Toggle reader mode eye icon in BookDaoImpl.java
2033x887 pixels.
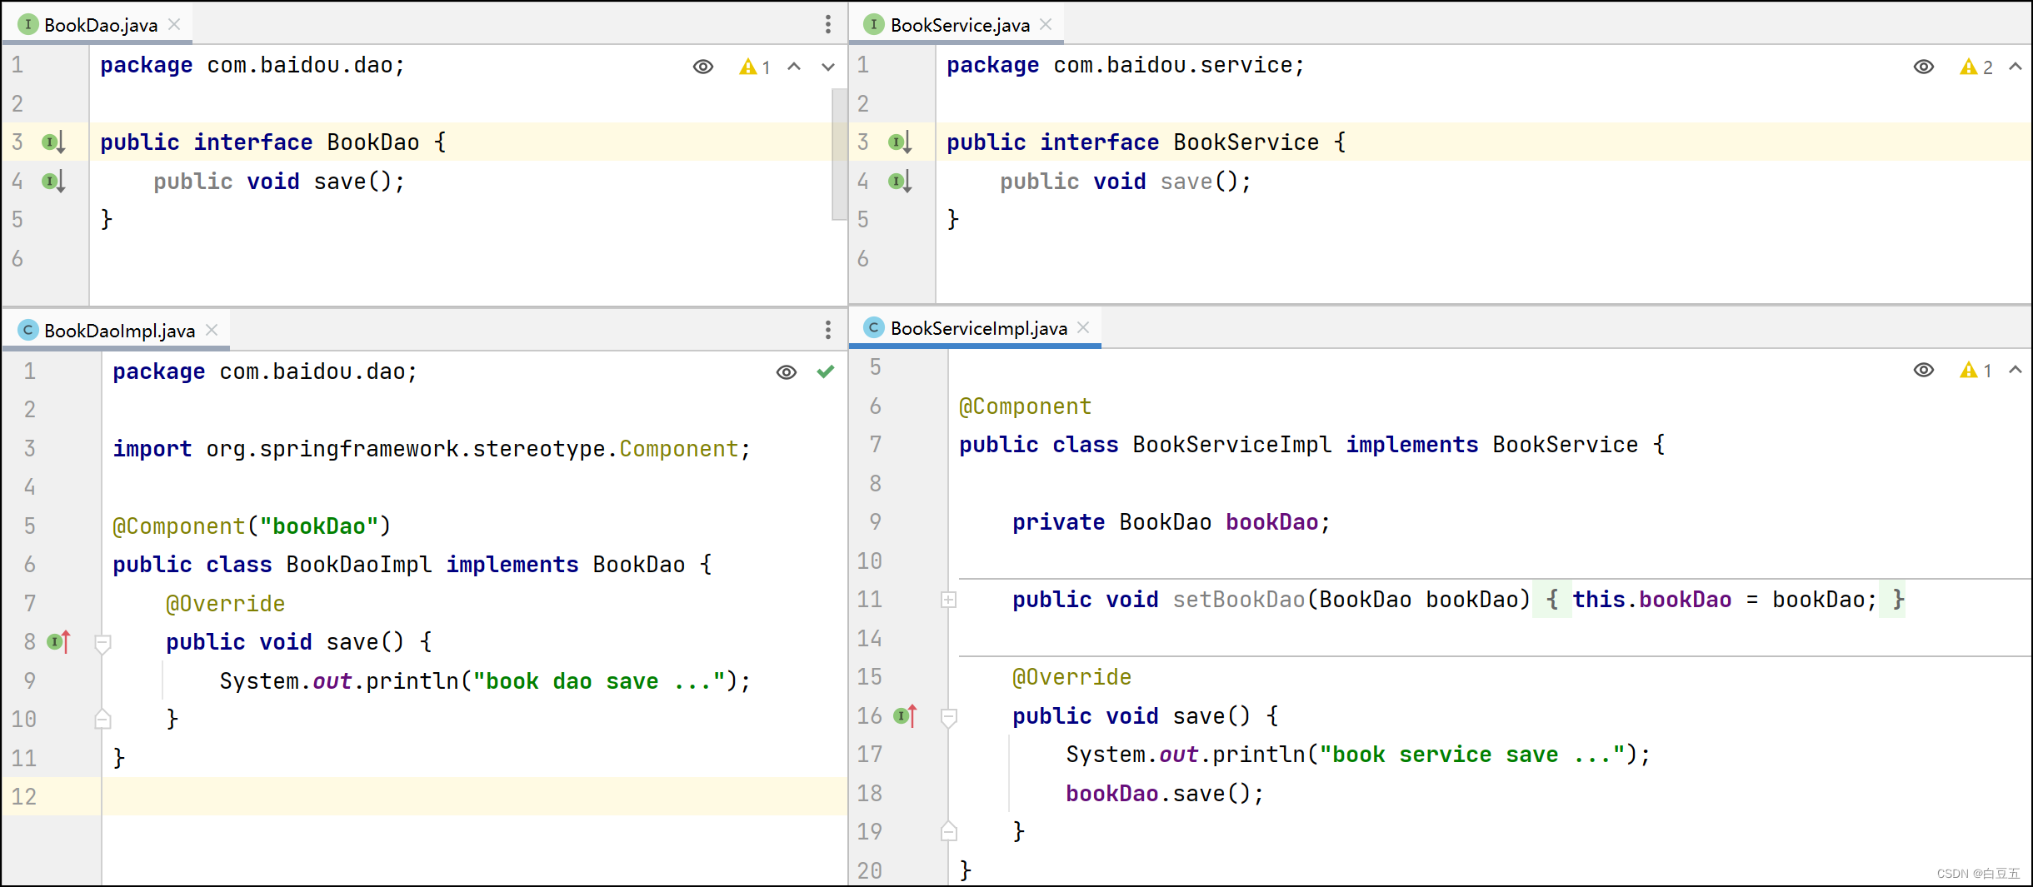coord(786,371)
